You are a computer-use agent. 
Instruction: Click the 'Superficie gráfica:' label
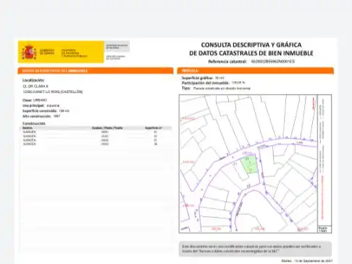(x=197, y=78)
